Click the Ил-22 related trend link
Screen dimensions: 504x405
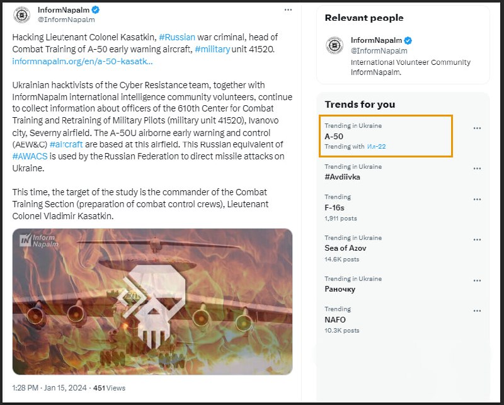pyautogui.click(x=376, y=147)
